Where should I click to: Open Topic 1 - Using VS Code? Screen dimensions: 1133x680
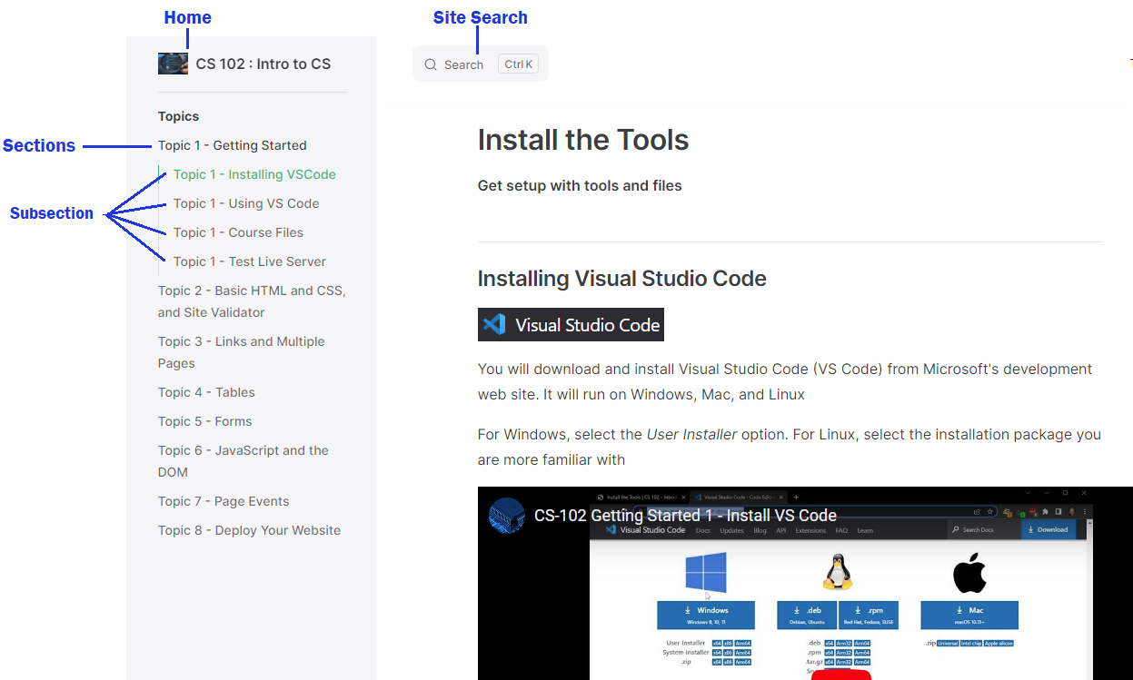click(x=246, y=203)
